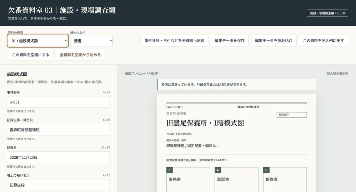Screen dimensions: 356x192
Task: Click the 記入例を表示中 label
Action: 337,74
